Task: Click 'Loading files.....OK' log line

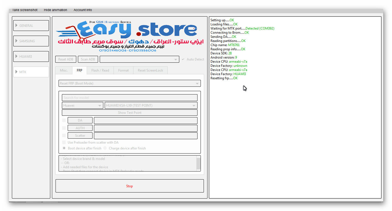Action: 224,24
